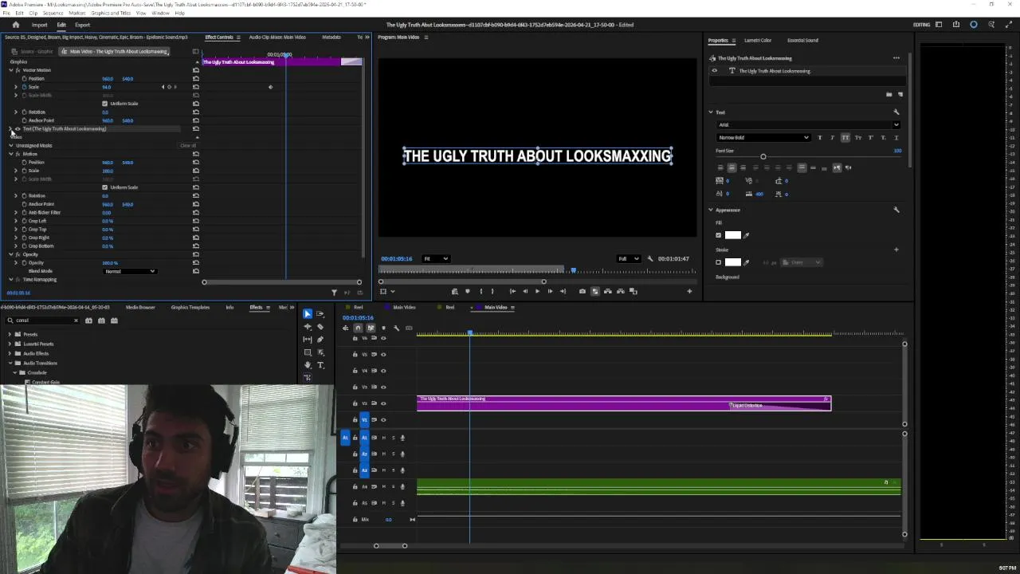The height and width of the screenshot is (574, 1020).
Task: Open the Blend Mode Normal dropdown
Action: pyautogui.click(x=131, y=271)
